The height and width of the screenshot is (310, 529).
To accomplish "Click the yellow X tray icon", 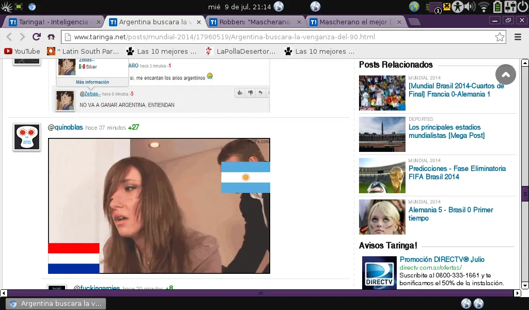I will point(447,6).
